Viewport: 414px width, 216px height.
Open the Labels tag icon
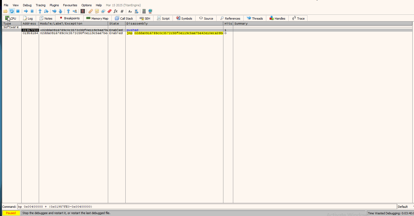pos(103,11)
